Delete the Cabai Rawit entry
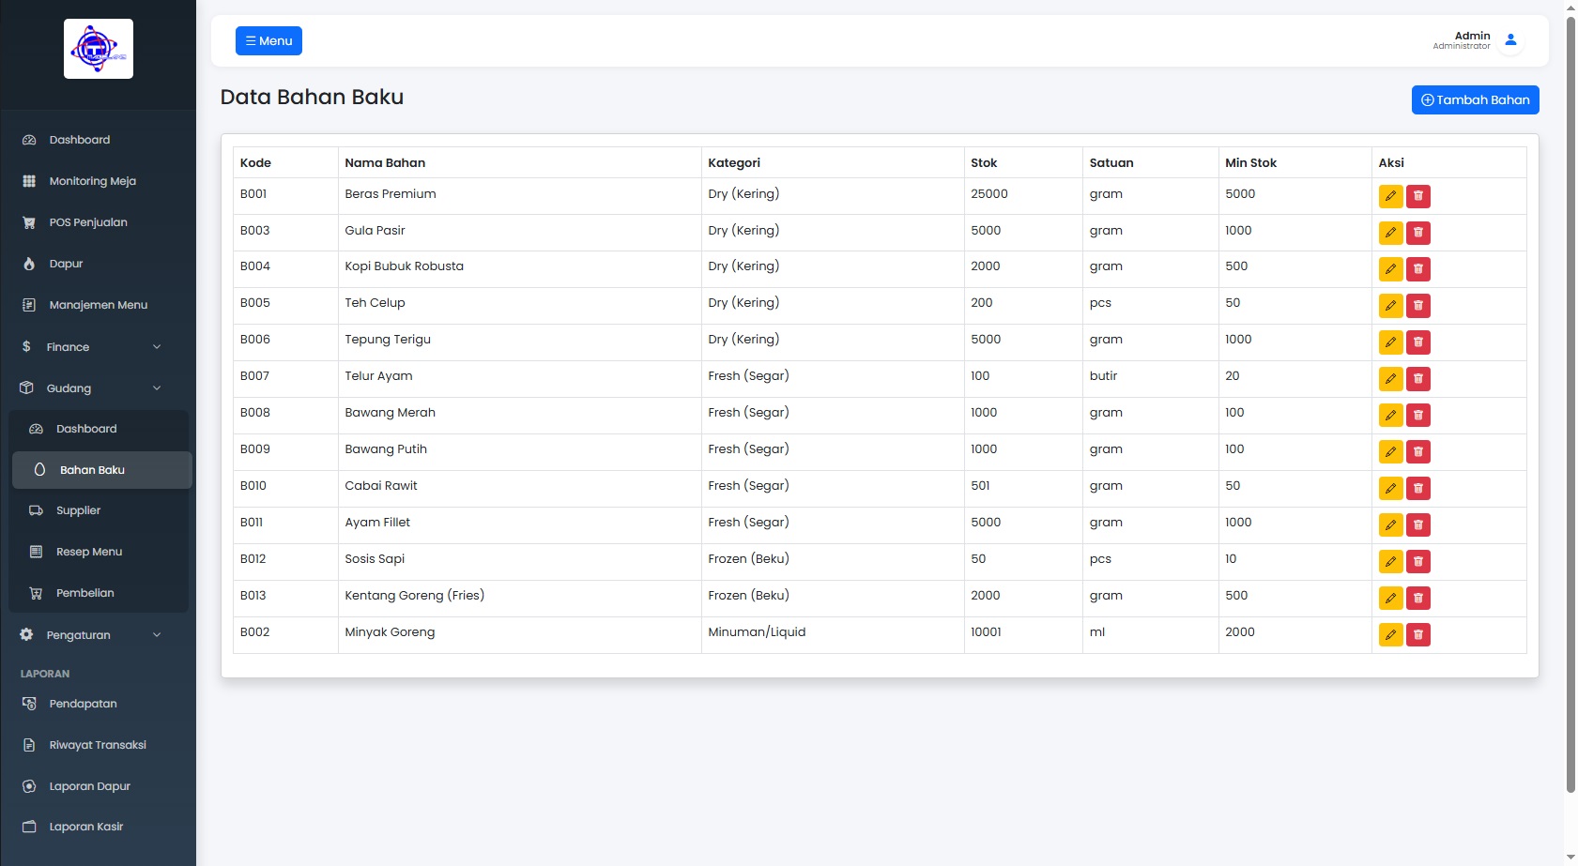 1418,489
